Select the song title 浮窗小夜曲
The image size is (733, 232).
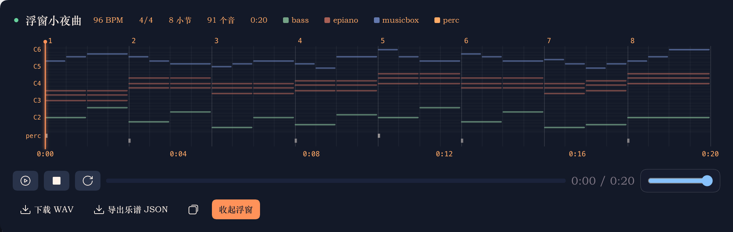(54, 21)
